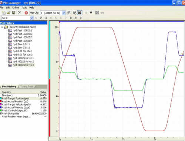Click the Save disk icon
Image resolution: width=185 pixels, height=141 pixels.
coord(13,13)
